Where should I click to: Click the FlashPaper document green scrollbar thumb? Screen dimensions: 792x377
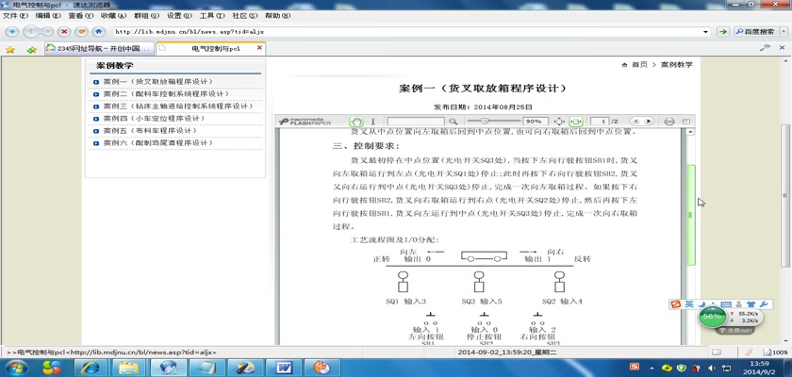click(690, 215)
